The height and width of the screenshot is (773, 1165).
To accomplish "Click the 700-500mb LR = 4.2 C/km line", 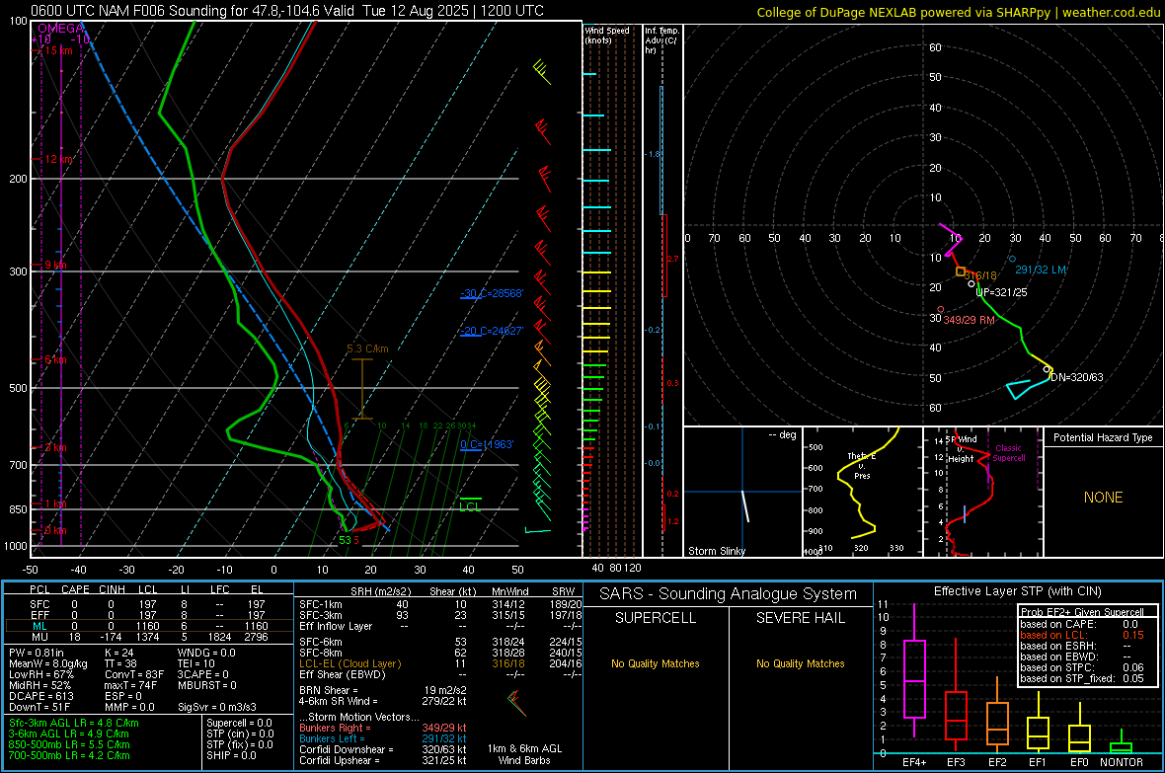I will pyautogui.click(x=69, y=755).
